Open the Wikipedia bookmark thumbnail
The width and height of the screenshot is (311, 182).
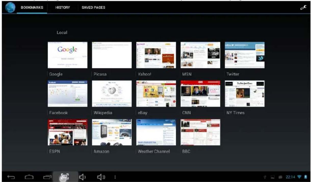coord(112,94)
